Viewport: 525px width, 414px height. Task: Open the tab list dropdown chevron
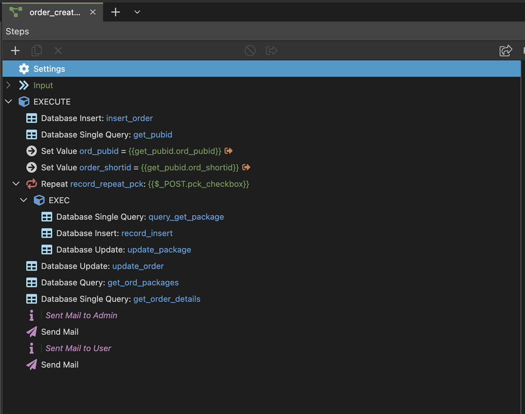click(x=137, y=12)
